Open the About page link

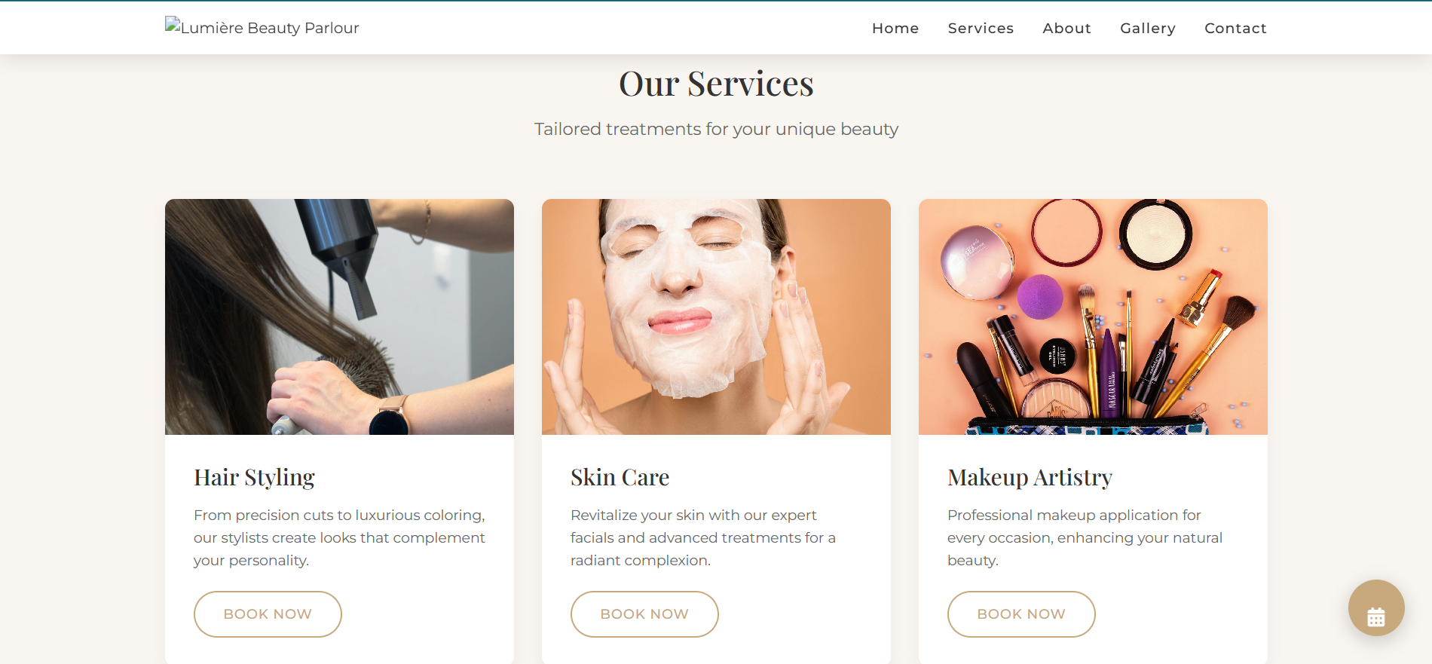(1066, 28)
